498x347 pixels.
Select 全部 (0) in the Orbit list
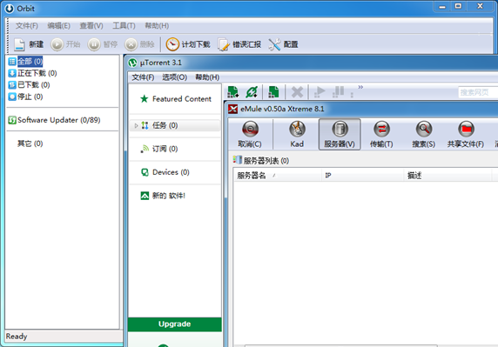pyautogui.click(x=30, y=61)
